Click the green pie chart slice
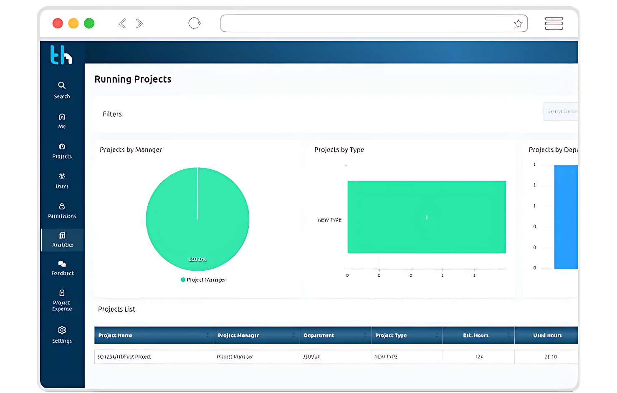Screen dimensions: 617x393 [197, 219]
